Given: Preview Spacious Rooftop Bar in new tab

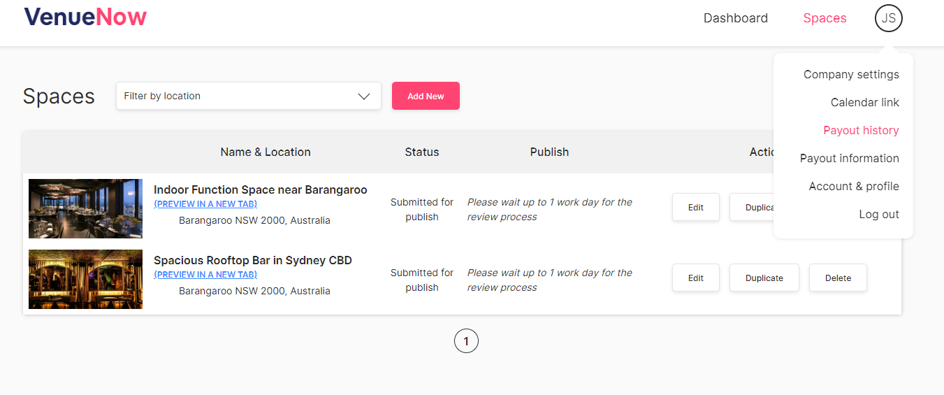Looking at the screenshot, I should pos(205,275).
